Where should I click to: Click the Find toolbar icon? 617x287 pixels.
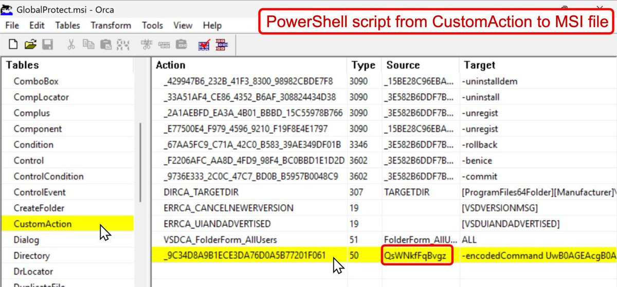[x=122, y=45]
